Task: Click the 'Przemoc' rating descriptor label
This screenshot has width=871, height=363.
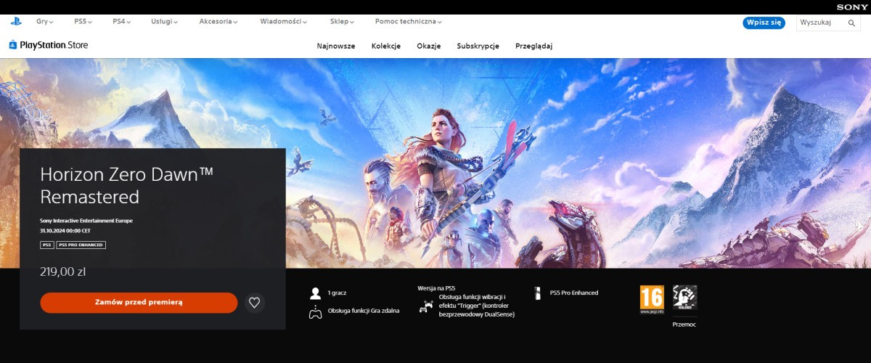Action: [x=684, y=325]
